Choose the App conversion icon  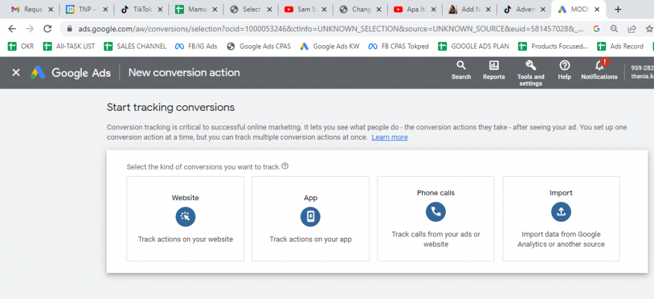pos(310,217)
